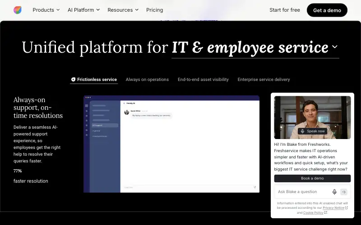
Task: Select the Frictionless service tab
Action: pos(94,80)
